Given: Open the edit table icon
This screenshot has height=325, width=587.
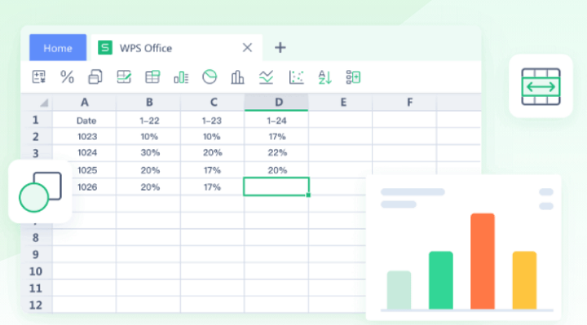Looking at the screenshot, I should [124, 77].
